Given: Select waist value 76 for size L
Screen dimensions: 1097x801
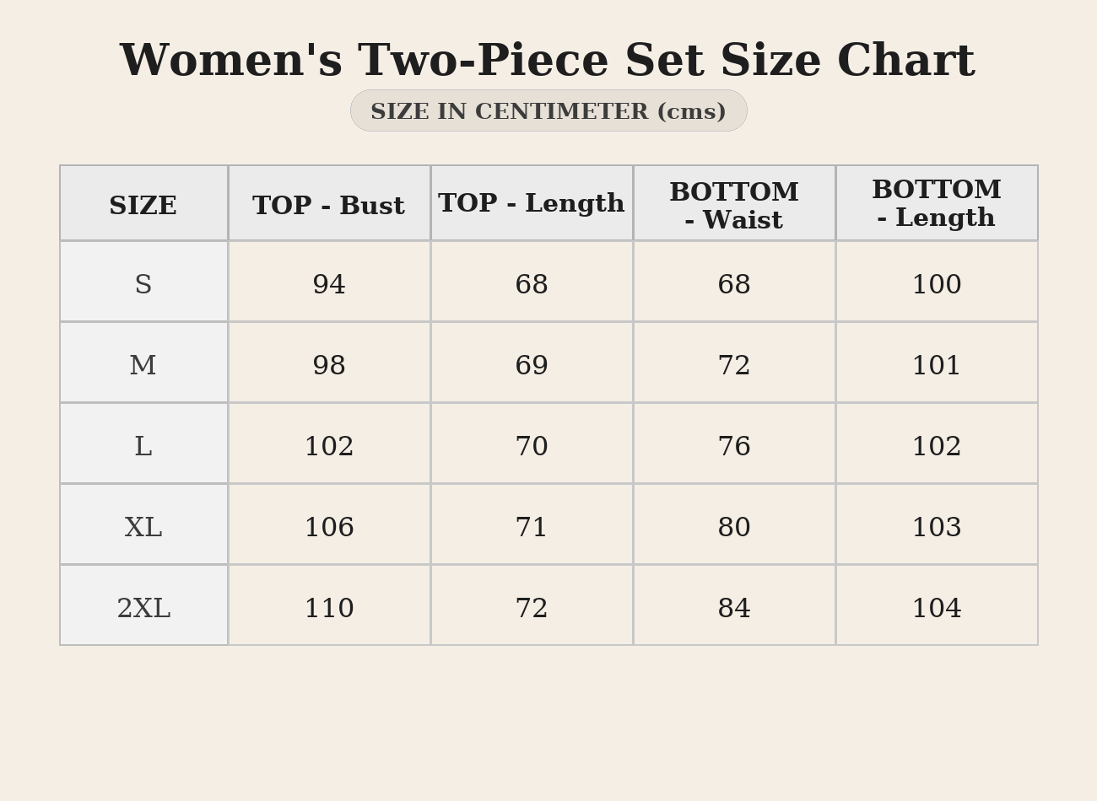Looking at the screenshot, I should point(734,446).
